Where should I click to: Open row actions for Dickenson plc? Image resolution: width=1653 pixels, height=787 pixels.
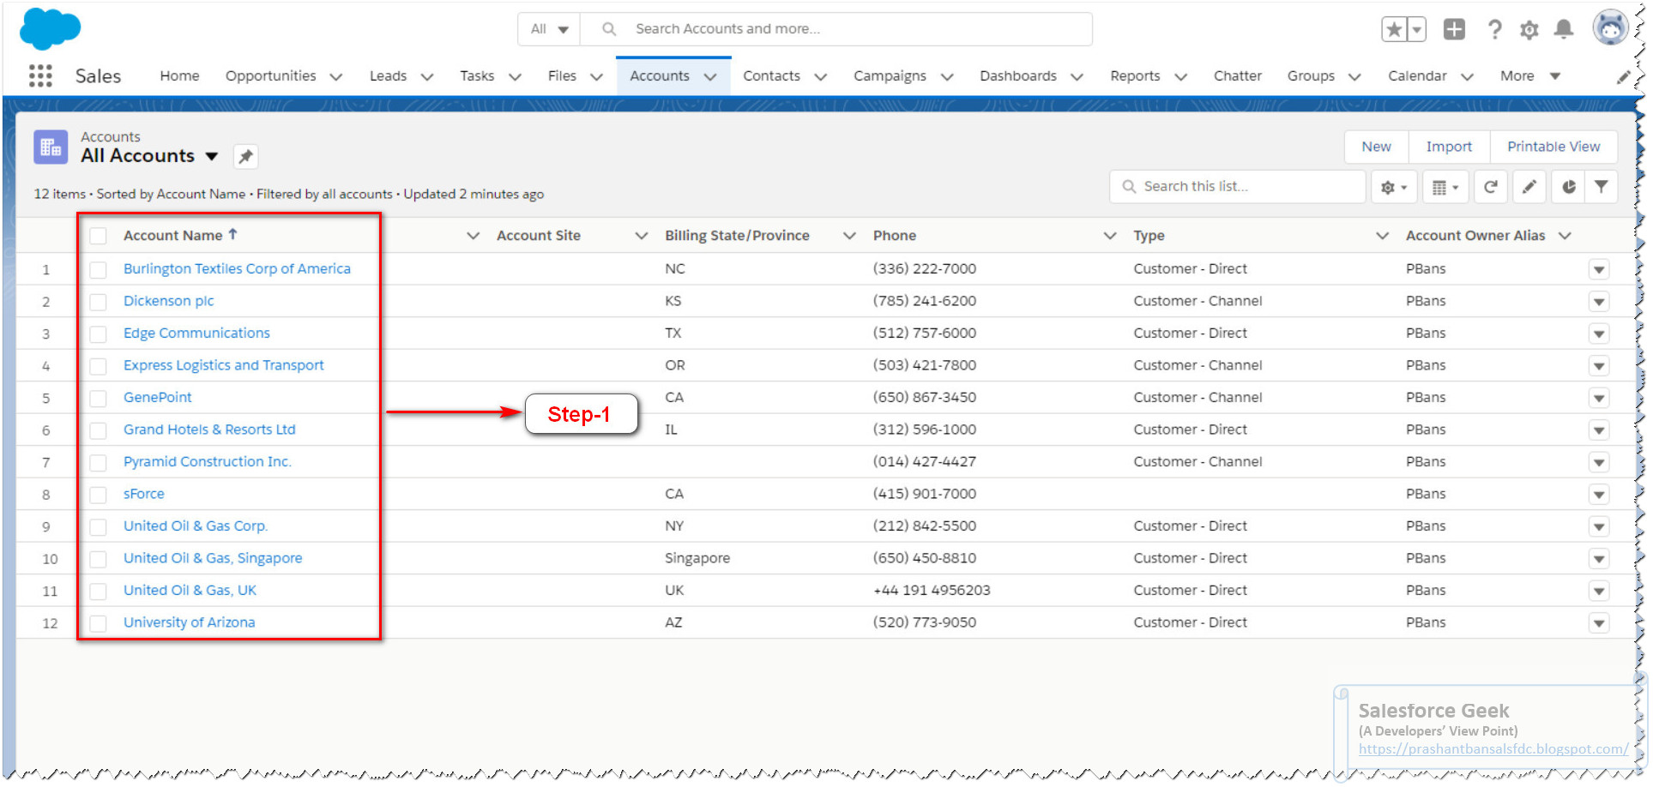click(1599, 302)
